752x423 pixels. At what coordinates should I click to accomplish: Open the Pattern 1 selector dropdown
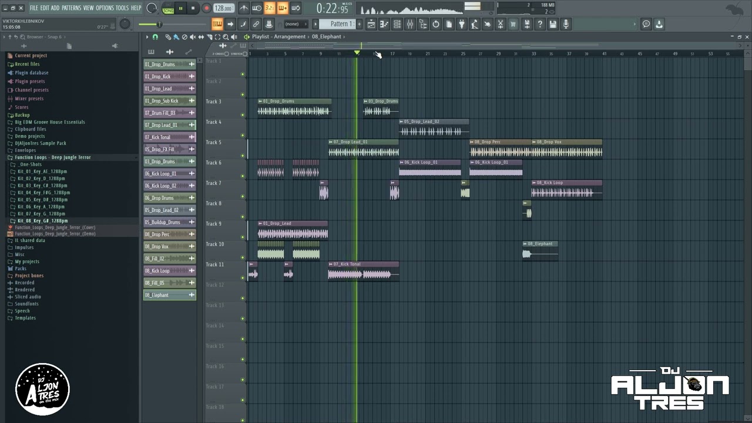[x=337, y=24]
